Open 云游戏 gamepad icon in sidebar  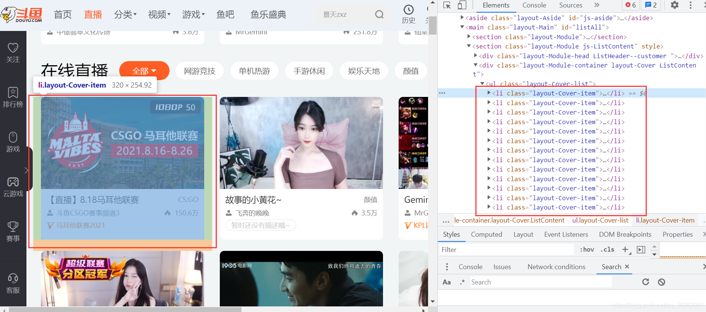point(13,182)
